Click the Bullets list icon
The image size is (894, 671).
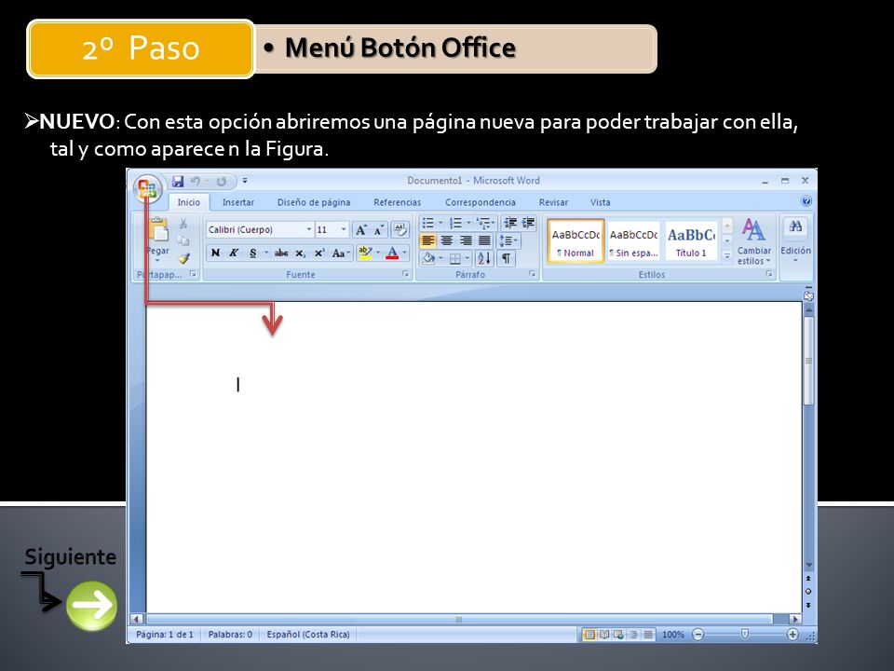428,223
